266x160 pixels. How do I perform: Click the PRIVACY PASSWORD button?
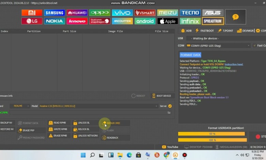point(31,138)
